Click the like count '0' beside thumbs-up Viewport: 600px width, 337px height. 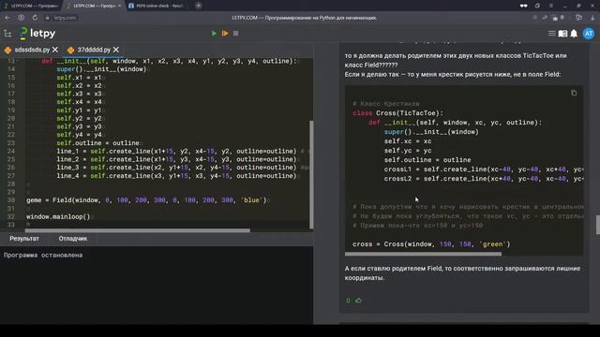point(348,300)
